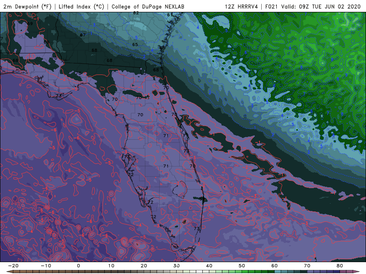The width and height of the screenshot is (366, 274).
Task: Click the '67' dewpoint value in Georgia
Action: coord(83,35)
